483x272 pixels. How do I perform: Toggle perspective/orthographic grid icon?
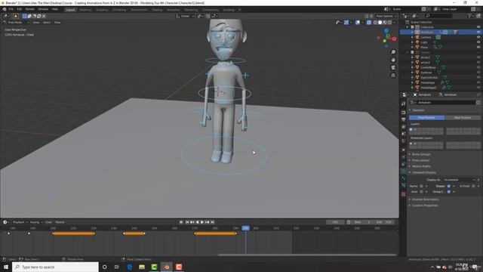coord(393,76)
